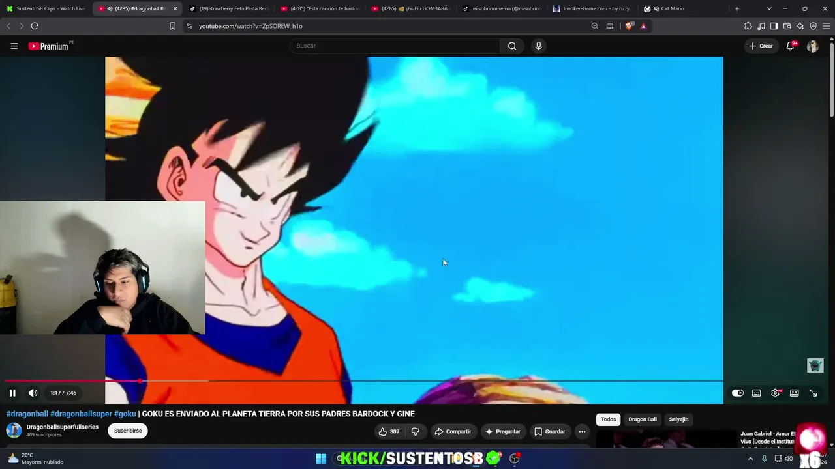Open the zoom control in address bar

[x=595, y=26]
